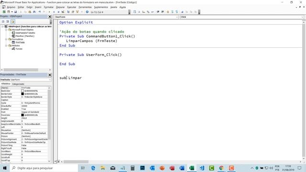
Task: Collapse the Microsoft Excel Objetos folder
Action: pos(6,30)
